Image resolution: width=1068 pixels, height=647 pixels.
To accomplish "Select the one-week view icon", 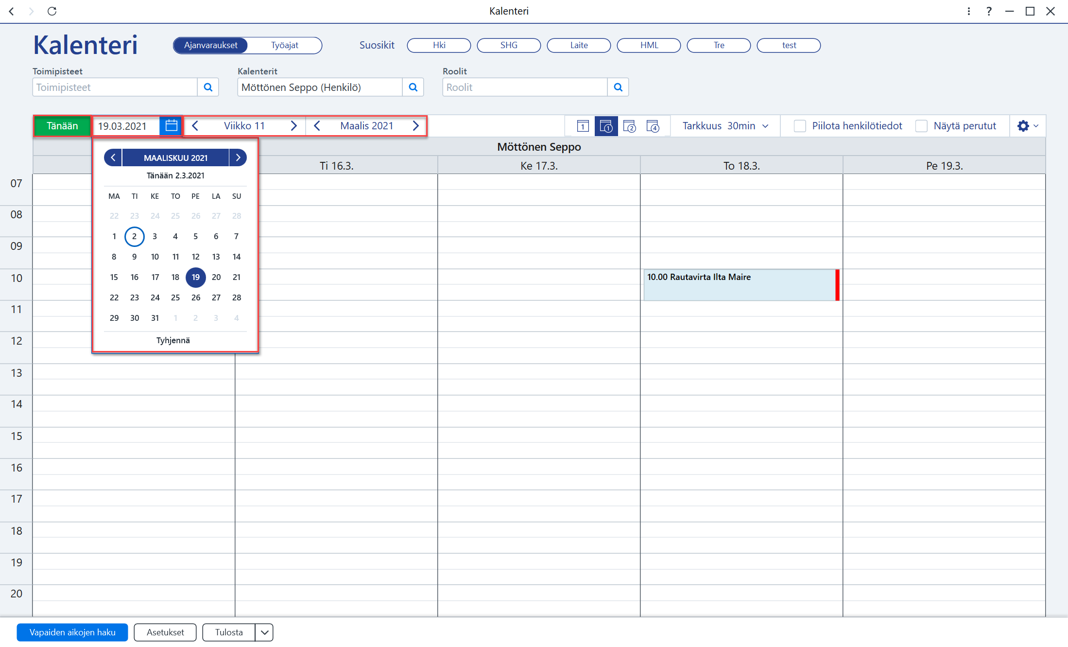I will pyautogui.click(x=606, y=126).
